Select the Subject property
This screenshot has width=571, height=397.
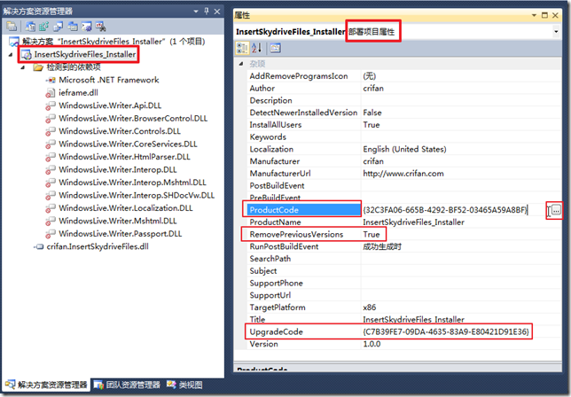[x=263, y=271]
